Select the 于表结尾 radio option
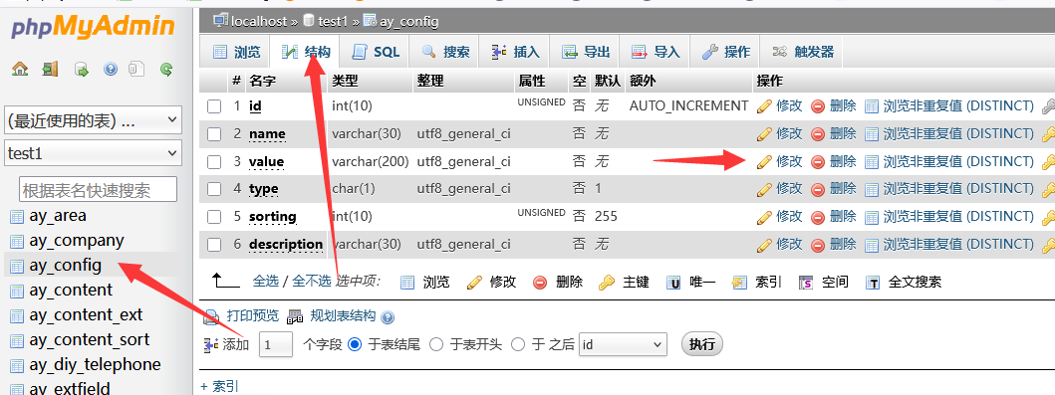This screenshot has width=1055, height=395. [x=355, y=344]
